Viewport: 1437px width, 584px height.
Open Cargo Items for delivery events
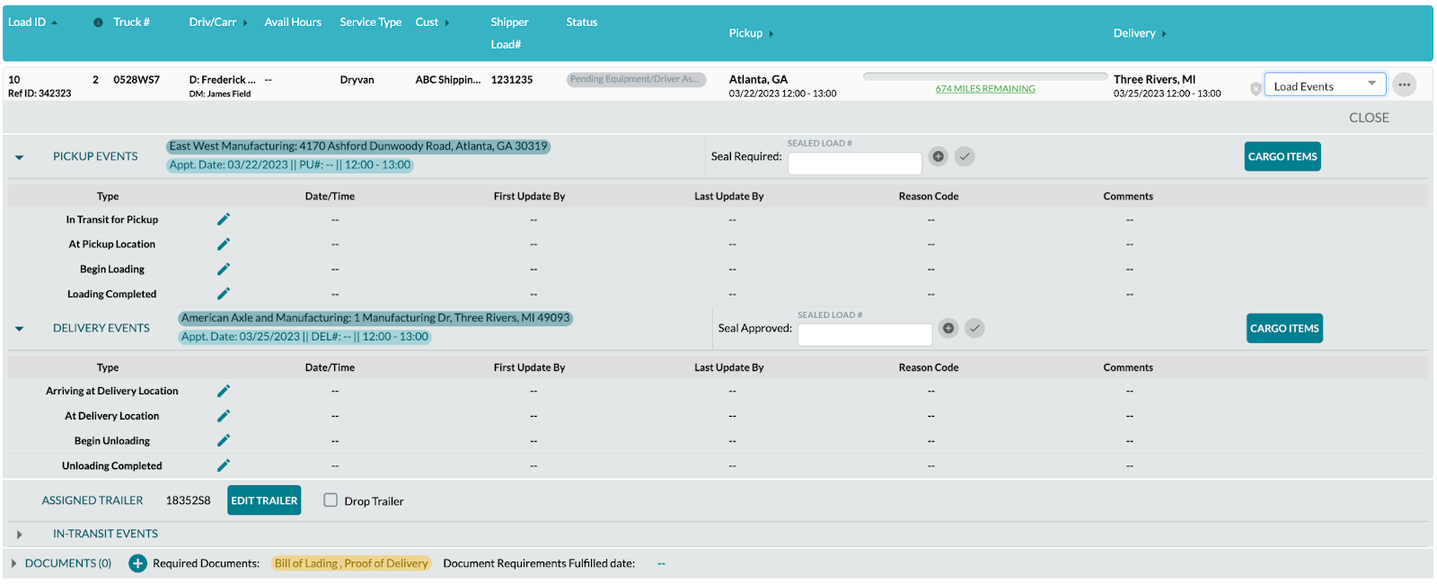pyautogui.click(x=1284, y=328)
